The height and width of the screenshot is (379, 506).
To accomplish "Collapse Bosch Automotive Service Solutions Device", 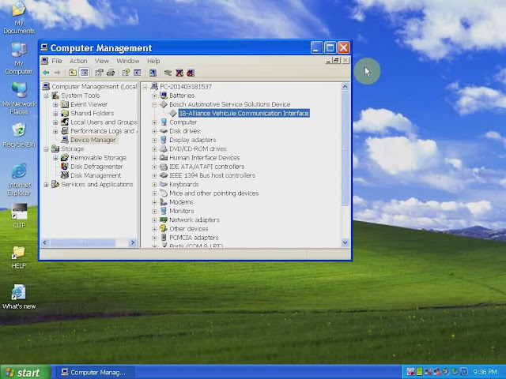I will point(154,104).
